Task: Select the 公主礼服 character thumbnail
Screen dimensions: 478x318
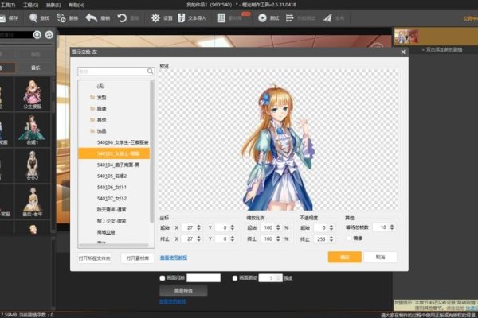Action: pyautogui.click(x=33, y=94)
